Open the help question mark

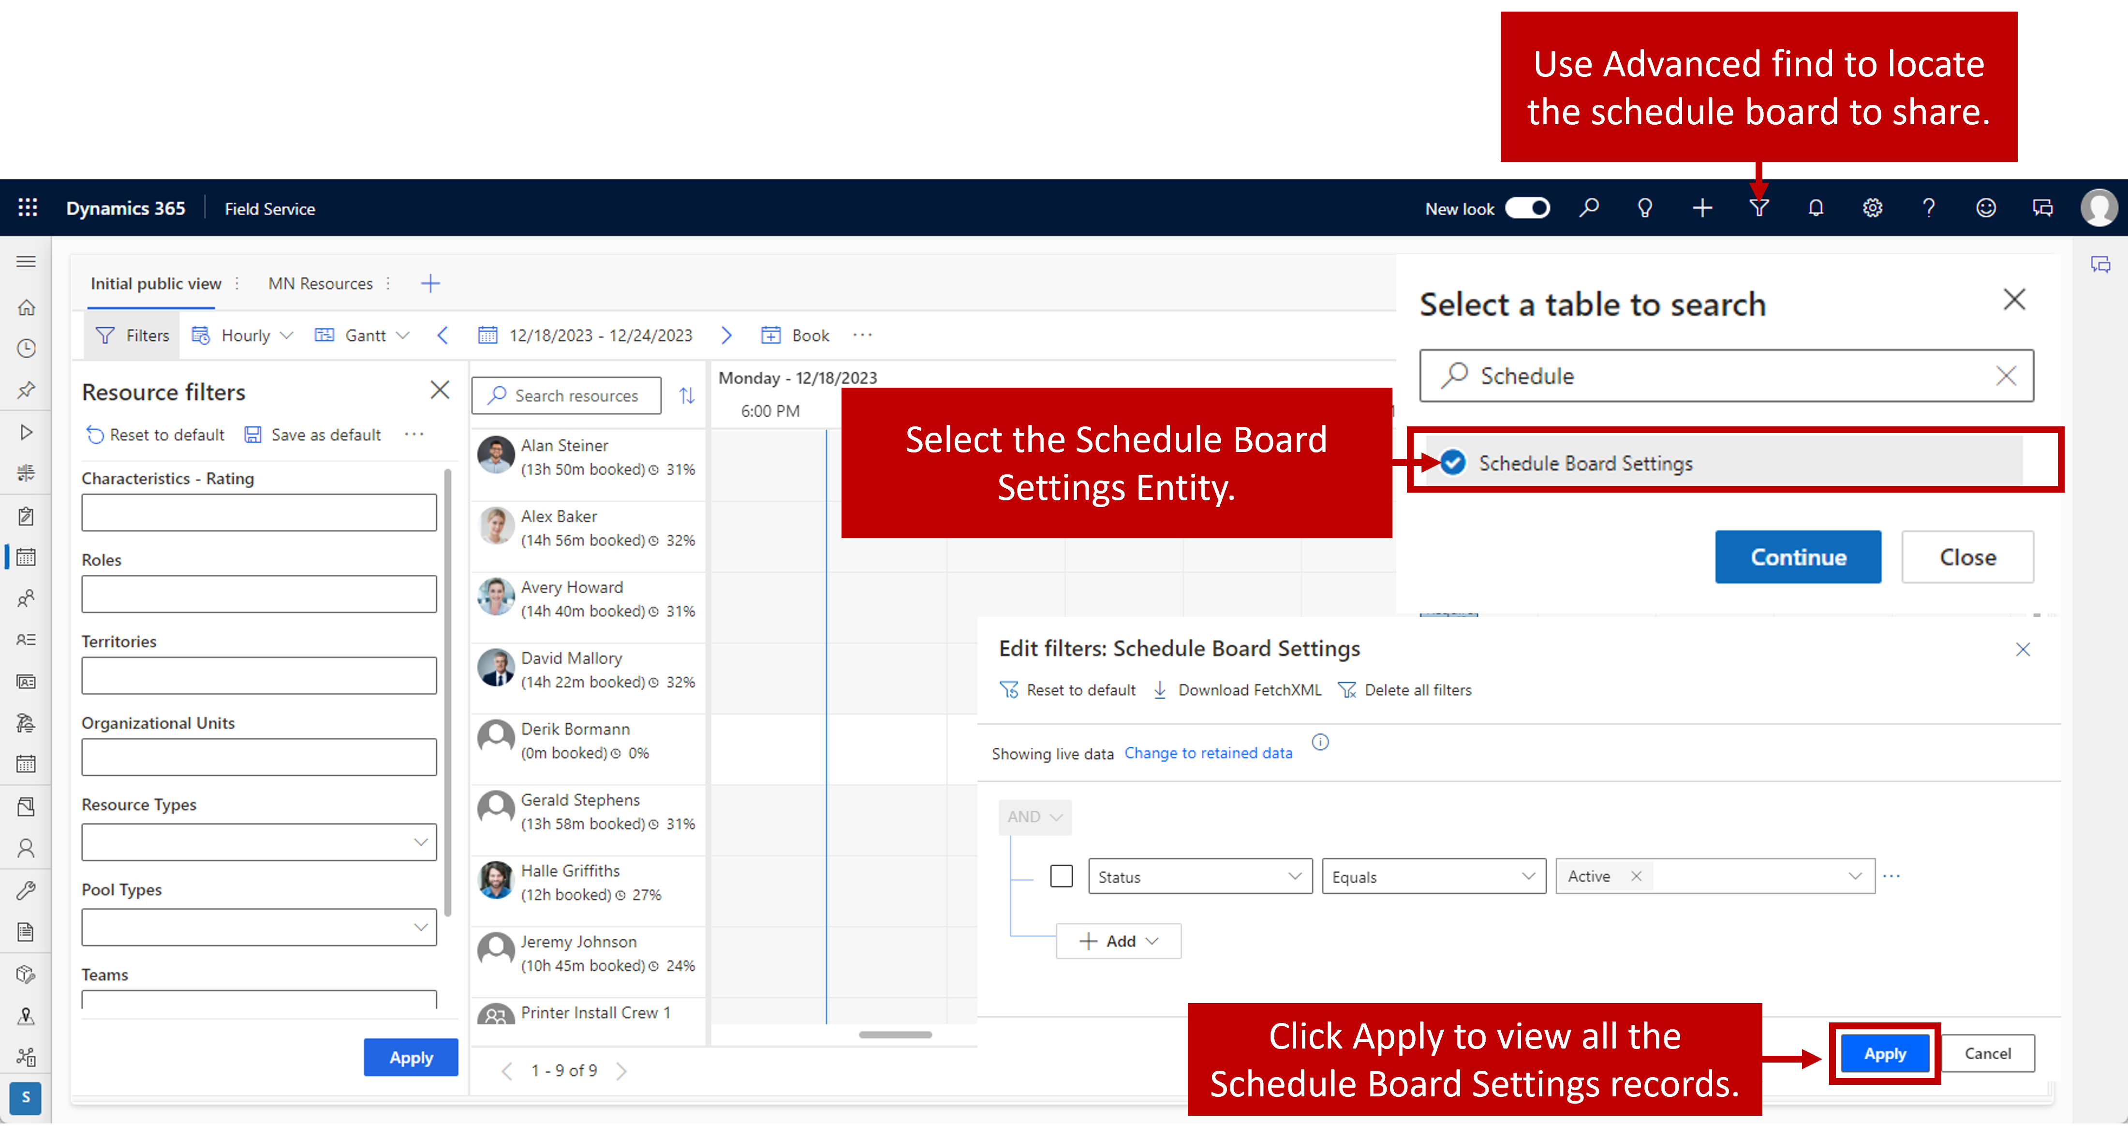pos(1929,208)
